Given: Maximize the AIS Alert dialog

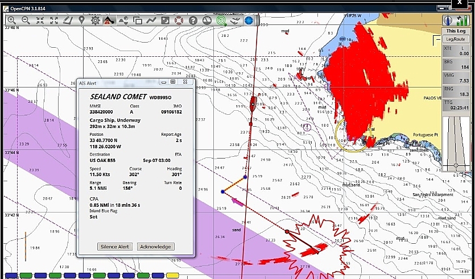Looking at the screenshot, I should [173, 82].
